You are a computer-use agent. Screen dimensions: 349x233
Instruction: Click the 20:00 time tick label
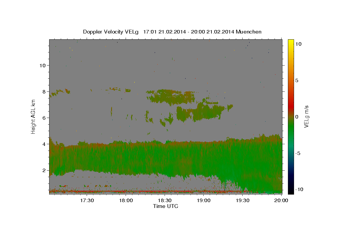tap(281, 200)
